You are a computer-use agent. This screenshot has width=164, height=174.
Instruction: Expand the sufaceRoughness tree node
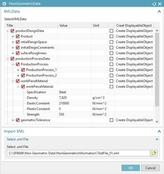pyautogui.click(x=13, y=53)
